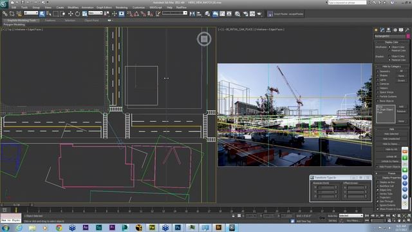The height and width of the screenshot is (232, 412).
Task: Open the MAXScript menu
Action: (156, 7)
